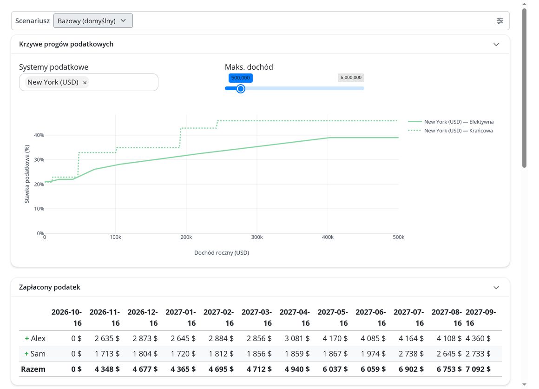
Task: Expand the Sam row
Action: coord(26,354)
